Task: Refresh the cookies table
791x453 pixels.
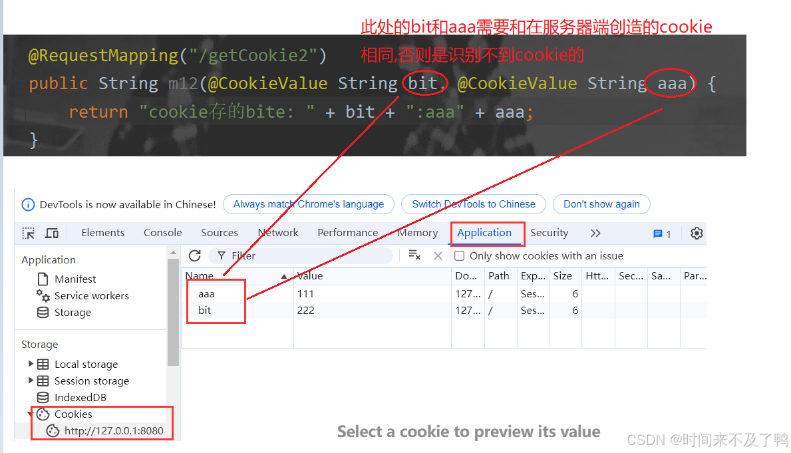Action: point(195,255)
